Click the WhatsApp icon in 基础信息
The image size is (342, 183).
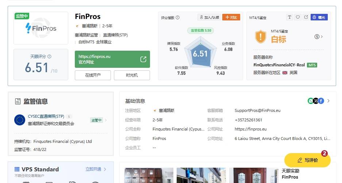(310, 101)
